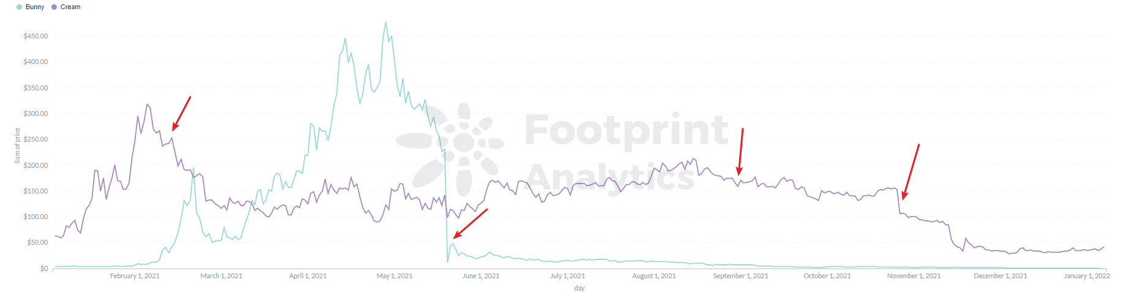Click the red arrow near February Cream peak
The height and width of the screenshot is (299, 1127).
182,113
